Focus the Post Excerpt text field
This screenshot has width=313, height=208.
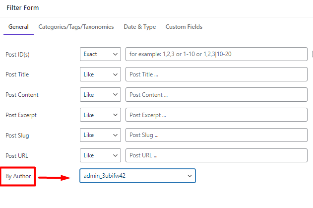(216, 115)
